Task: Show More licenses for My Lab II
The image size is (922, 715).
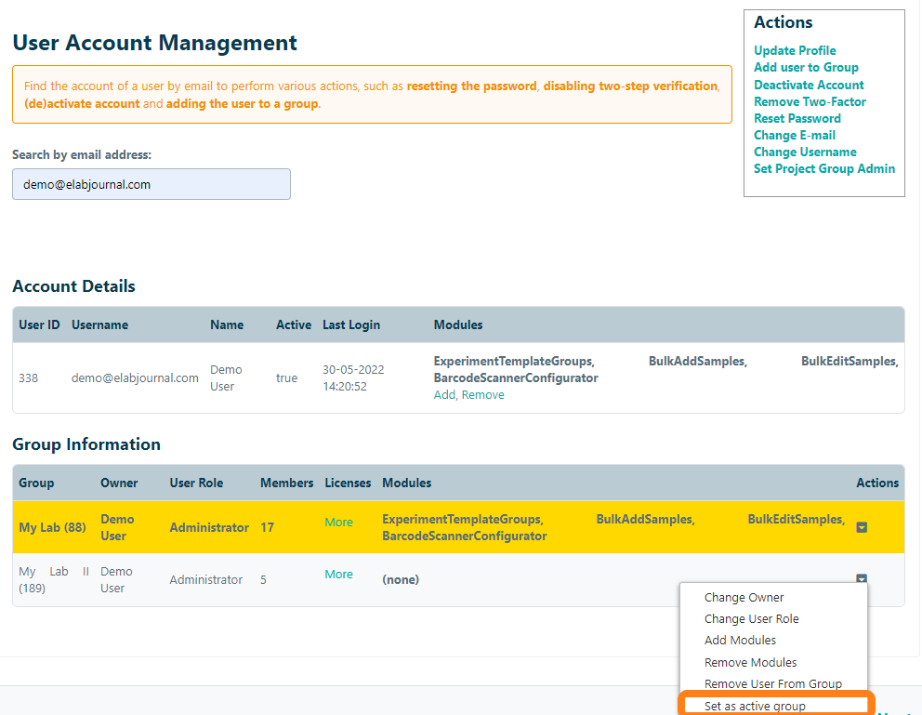Action: (x=338, y=575)
